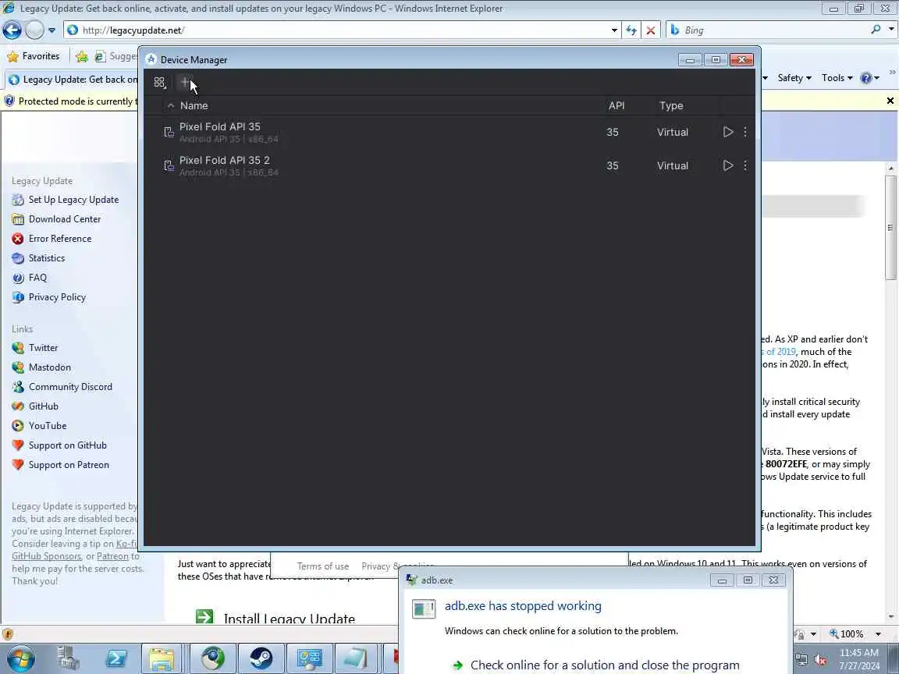Choose Check online for a solution option
The height and width of the screenshot is (674, 899).
pos(605,665)
